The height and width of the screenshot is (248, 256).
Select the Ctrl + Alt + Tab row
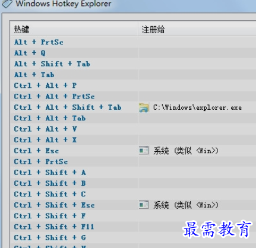pyautogui.click(x=133, y=118)
